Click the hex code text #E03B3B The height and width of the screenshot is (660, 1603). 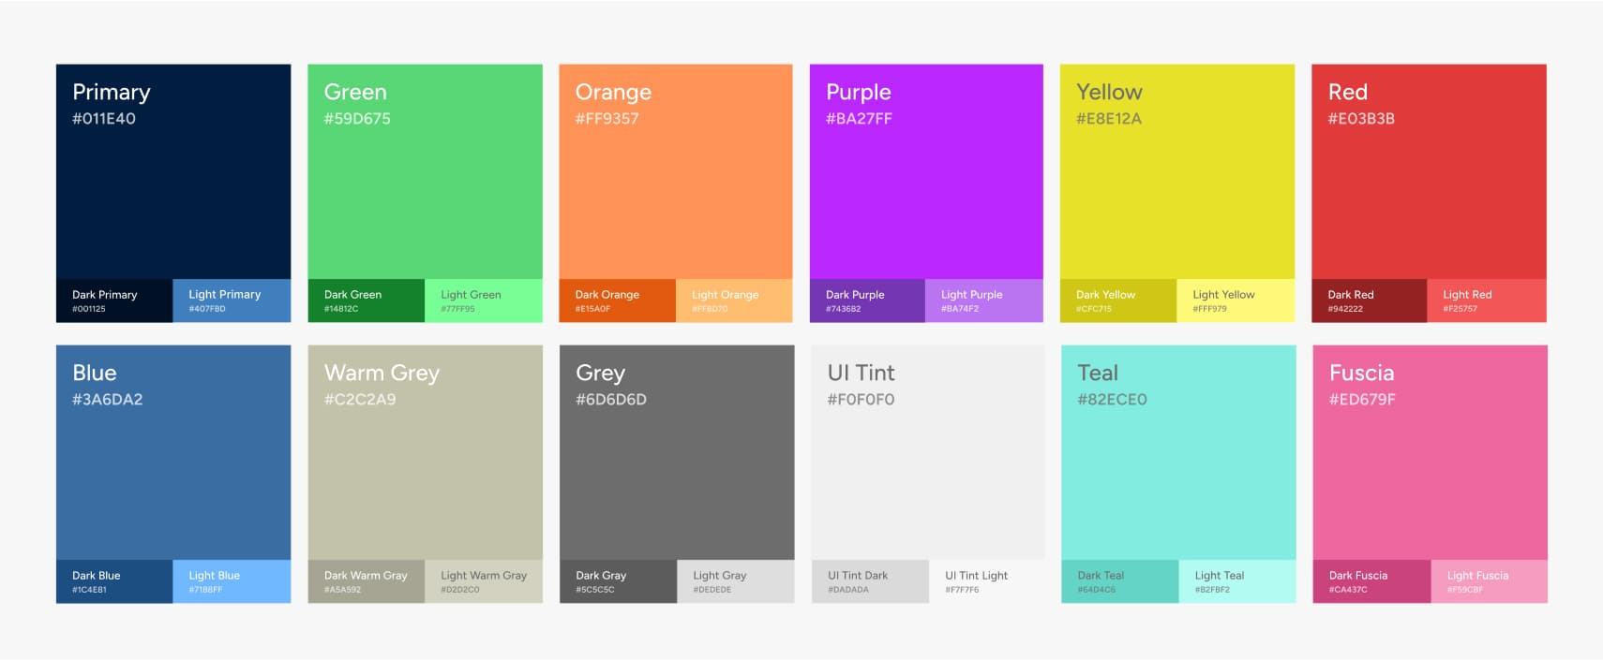1361,119
